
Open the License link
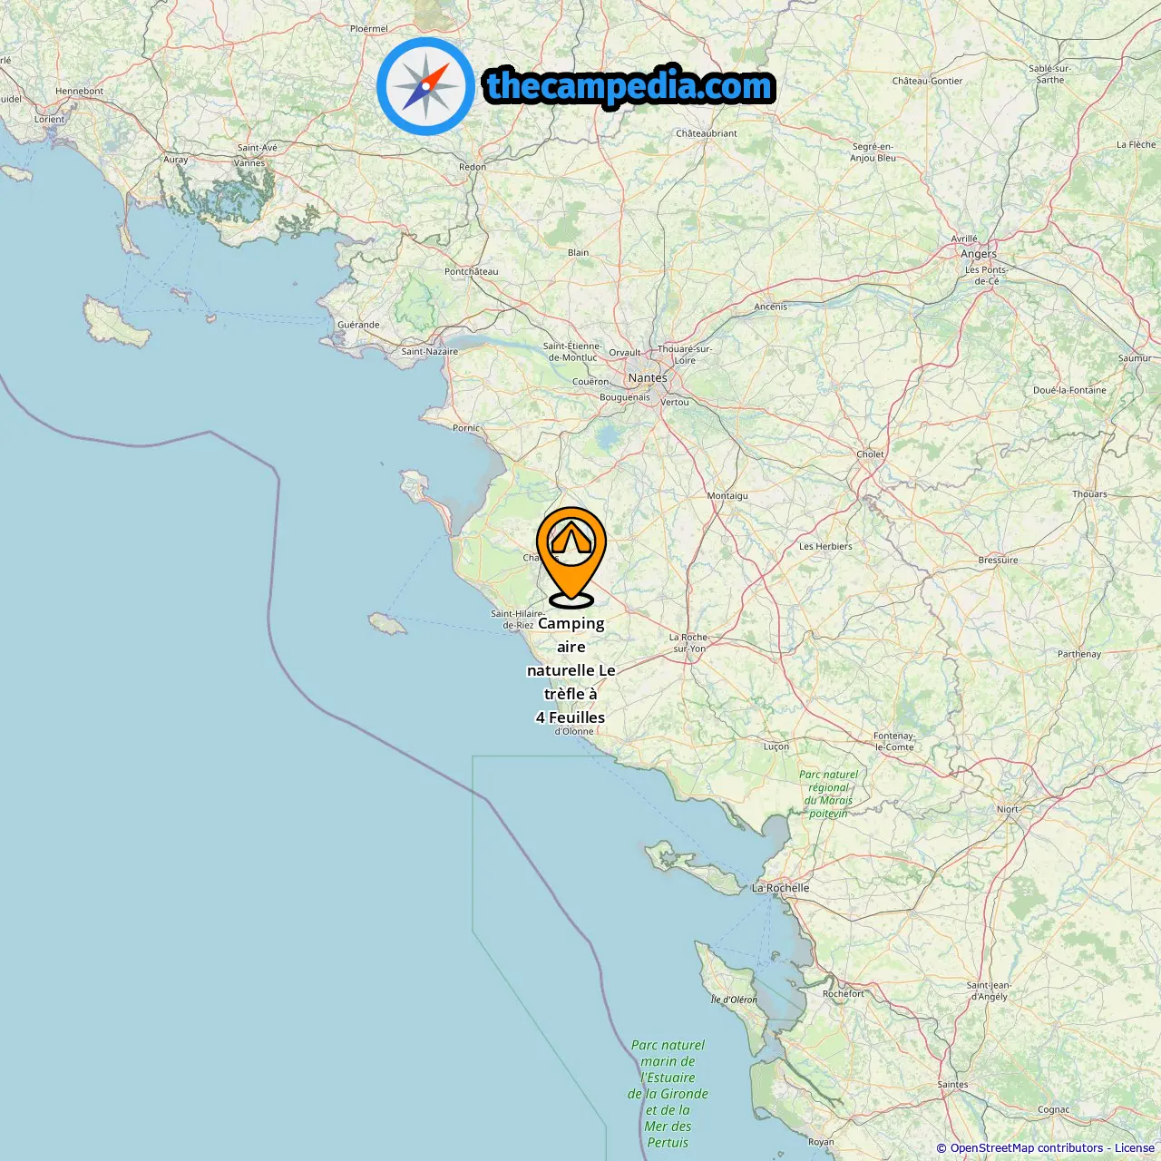point(1135,1148)
